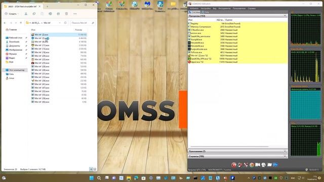Image resolution: width=324 pixels, height=182 pixels.
Task: Switch to the Система tab in KillSwitch
Action: pos(194,12)
